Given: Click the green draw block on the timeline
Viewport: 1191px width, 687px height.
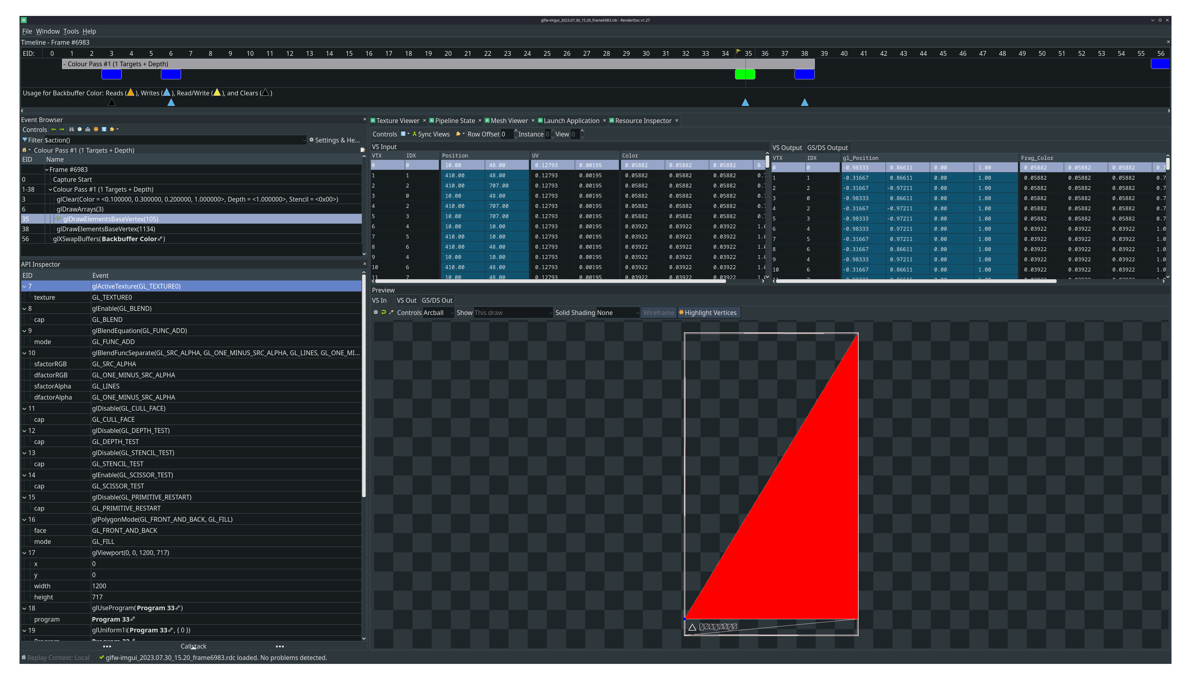Looking at the screenshot, I should [x=745, y=74].
